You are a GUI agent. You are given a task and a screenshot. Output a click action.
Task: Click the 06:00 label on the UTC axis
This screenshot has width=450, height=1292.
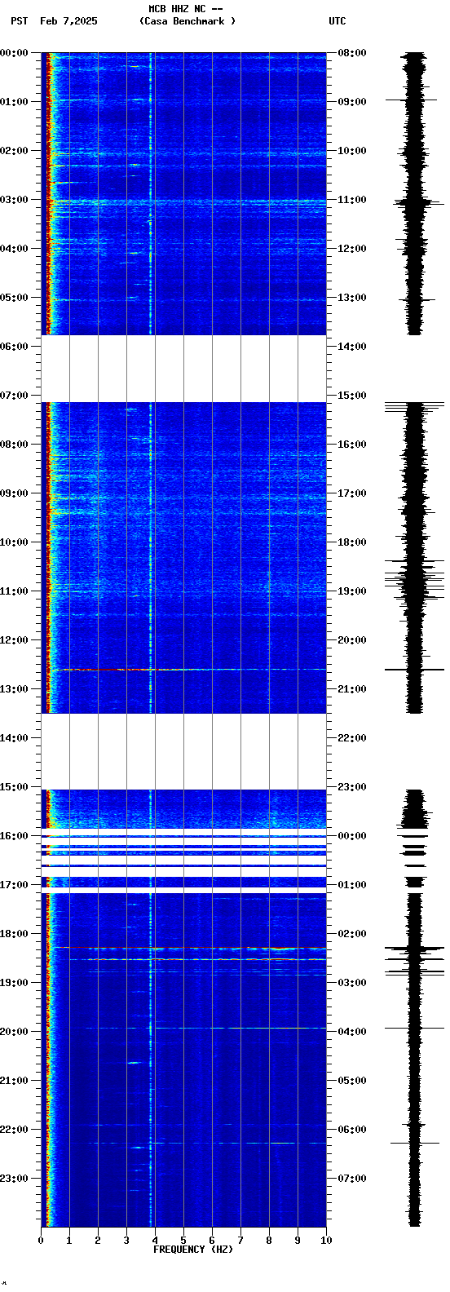point(352,1130)
